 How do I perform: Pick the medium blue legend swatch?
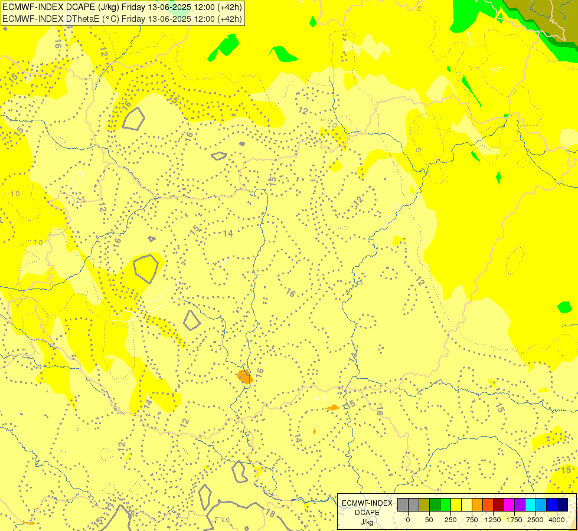tap(552, 504)
